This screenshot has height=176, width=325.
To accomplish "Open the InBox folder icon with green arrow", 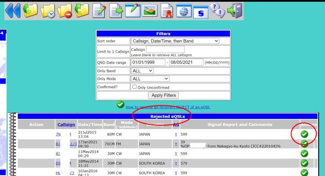I will coord(30,11).
